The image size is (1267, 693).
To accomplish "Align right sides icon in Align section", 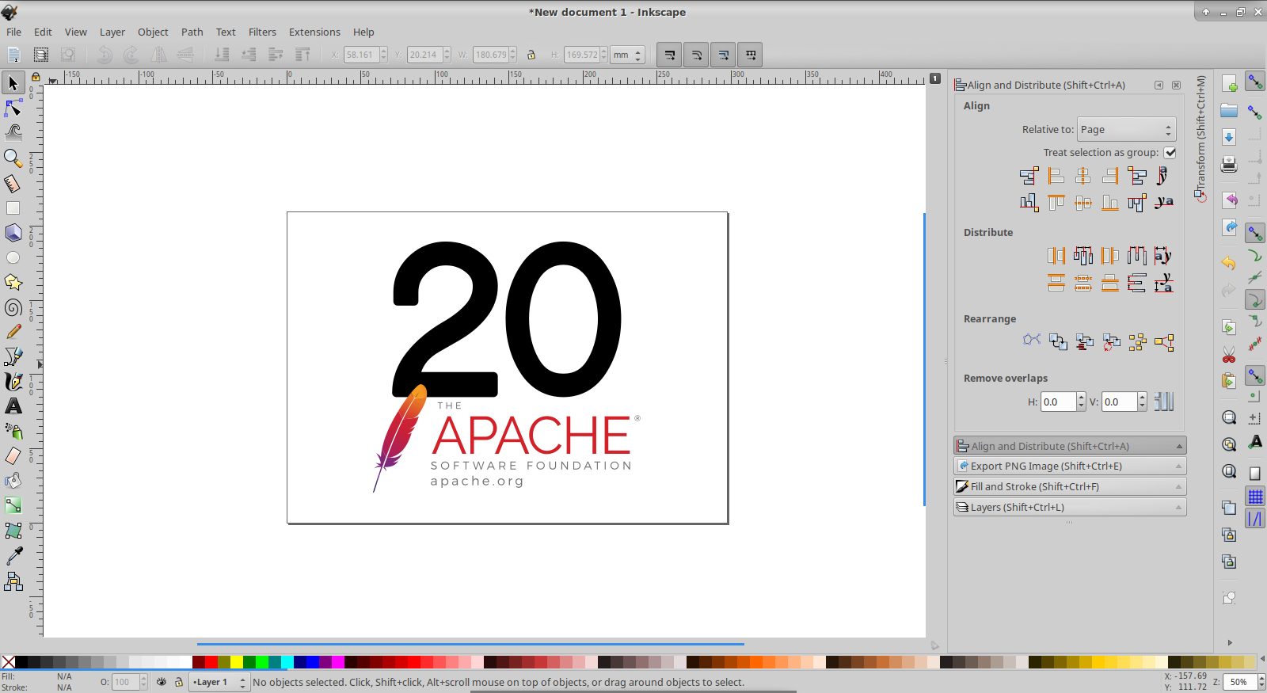I will coord(1110,176).
